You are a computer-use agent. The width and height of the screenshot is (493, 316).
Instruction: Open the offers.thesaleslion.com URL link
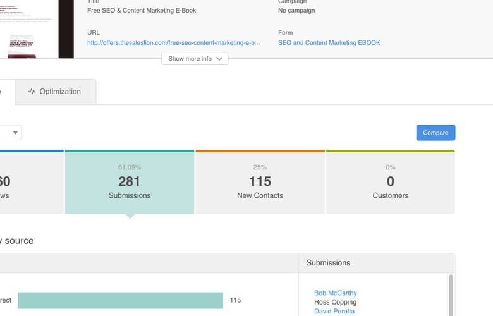[x=174, y=42]
